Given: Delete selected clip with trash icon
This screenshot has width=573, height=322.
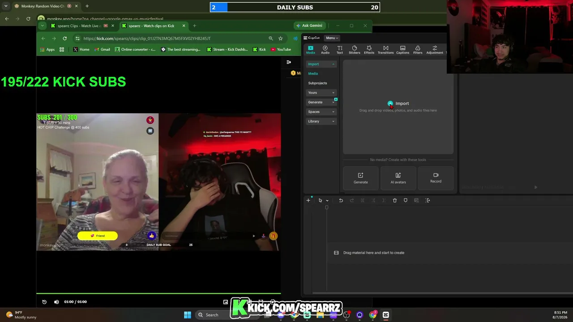Looking at the screenshot, I should pyautogui.click(x=395, y=200).
